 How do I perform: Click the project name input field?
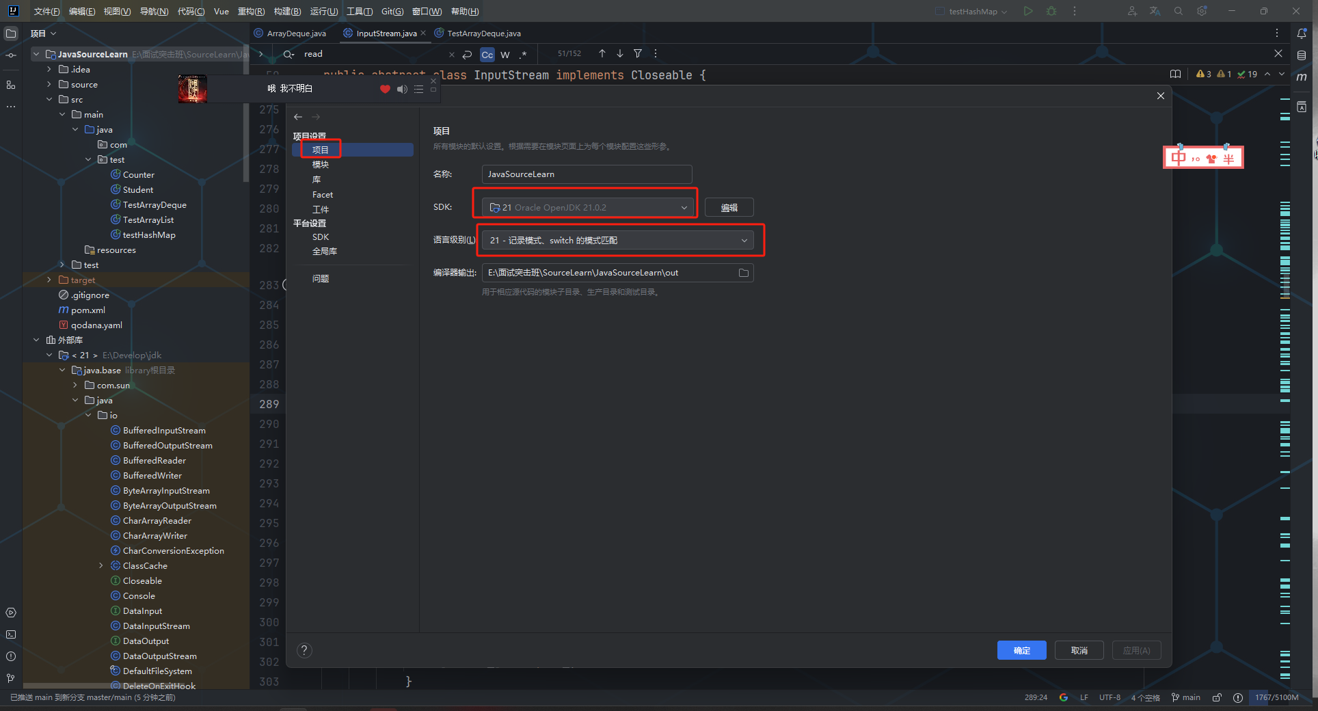pyautogui.click(x=587, y=174)
